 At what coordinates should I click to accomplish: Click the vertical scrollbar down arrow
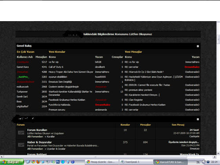click(x=218, y=153)
